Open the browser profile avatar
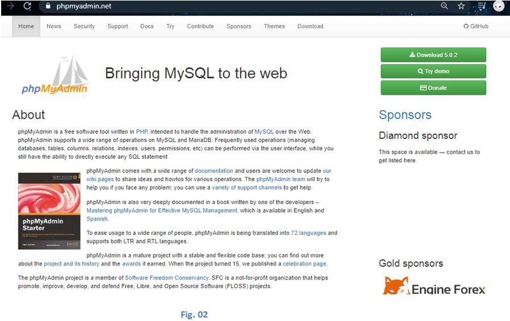The height and width of the screenshot is (321, 510). click(x=499, y=6)
